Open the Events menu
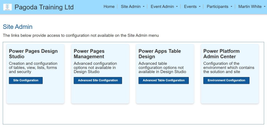 (190, 7)
